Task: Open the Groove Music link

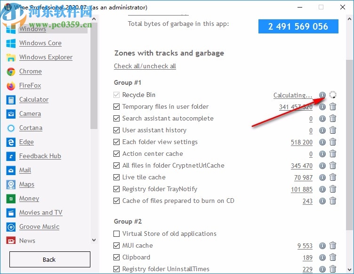Action: coord(40,227)
